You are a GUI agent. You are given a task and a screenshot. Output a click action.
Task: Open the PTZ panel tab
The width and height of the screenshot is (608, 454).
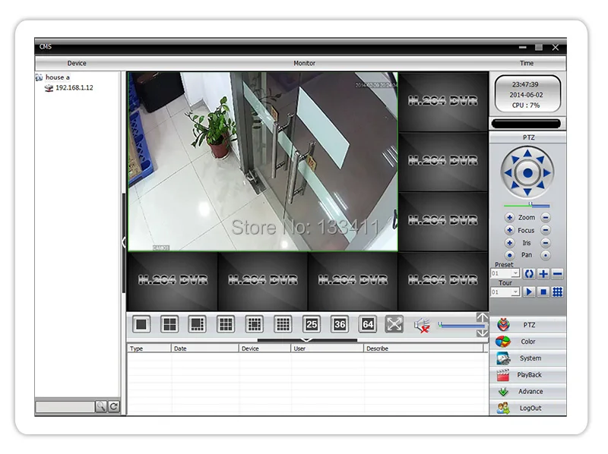tap(527, 325)
